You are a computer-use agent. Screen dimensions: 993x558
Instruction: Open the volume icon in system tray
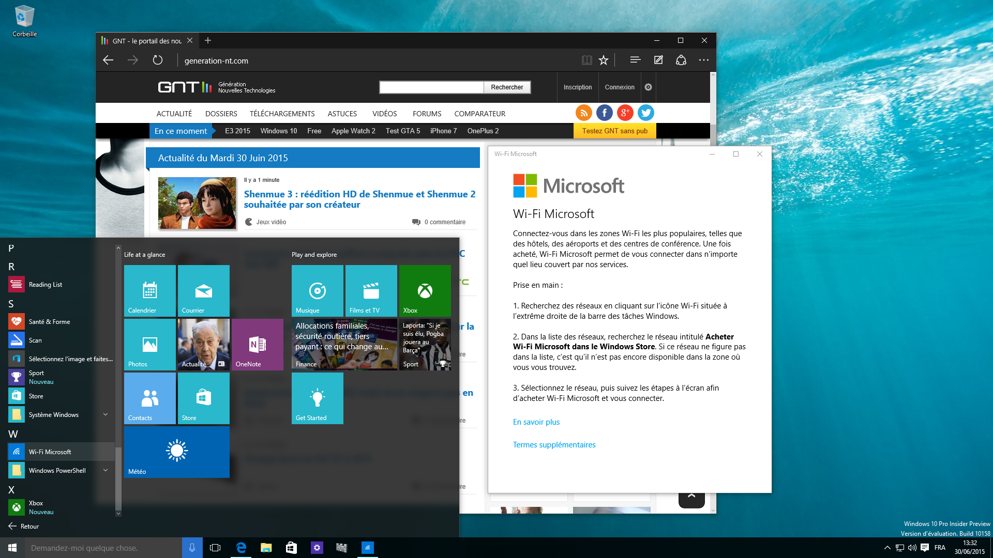pos(912,548)
